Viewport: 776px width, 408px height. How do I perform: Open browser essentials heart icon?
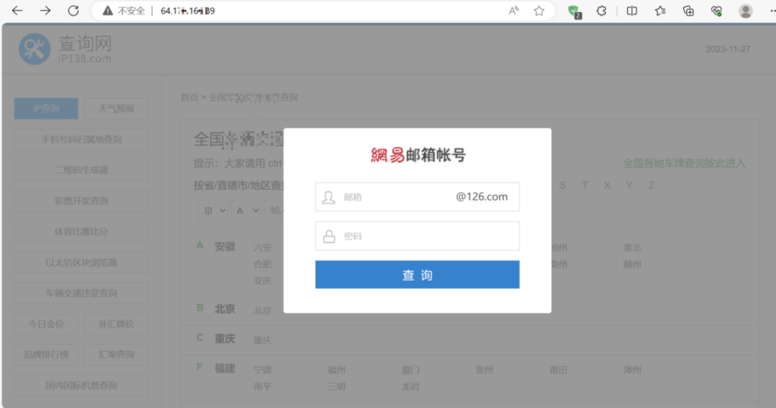click(x=716, y=11)
